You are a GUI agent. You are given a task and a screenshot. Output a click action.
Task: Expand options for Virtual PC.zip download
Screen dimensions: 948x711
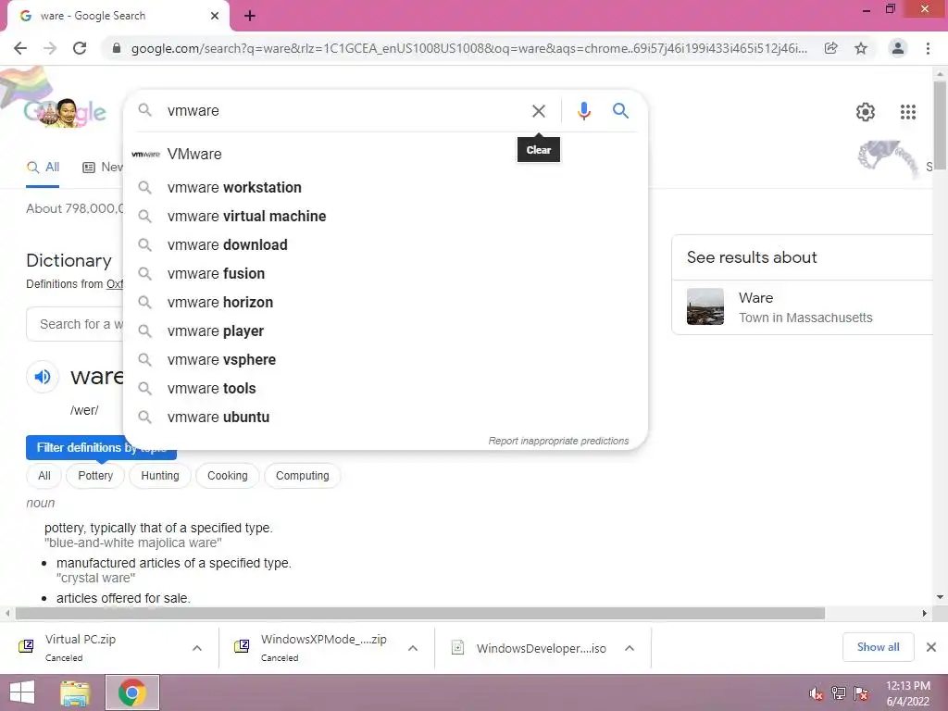point(197,648)
